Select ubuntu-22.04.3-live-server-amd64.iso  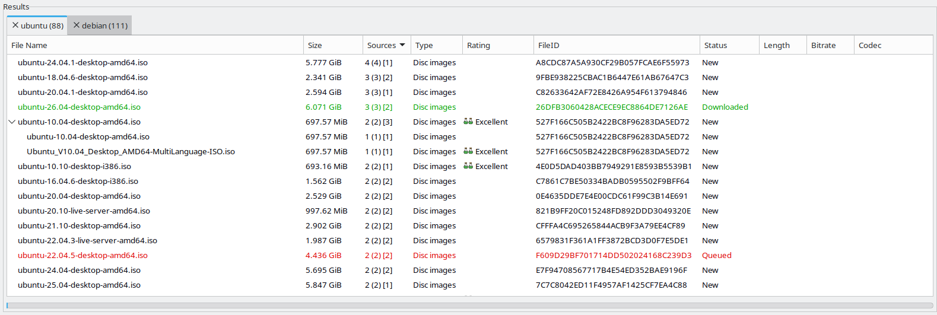pos(87,240)
